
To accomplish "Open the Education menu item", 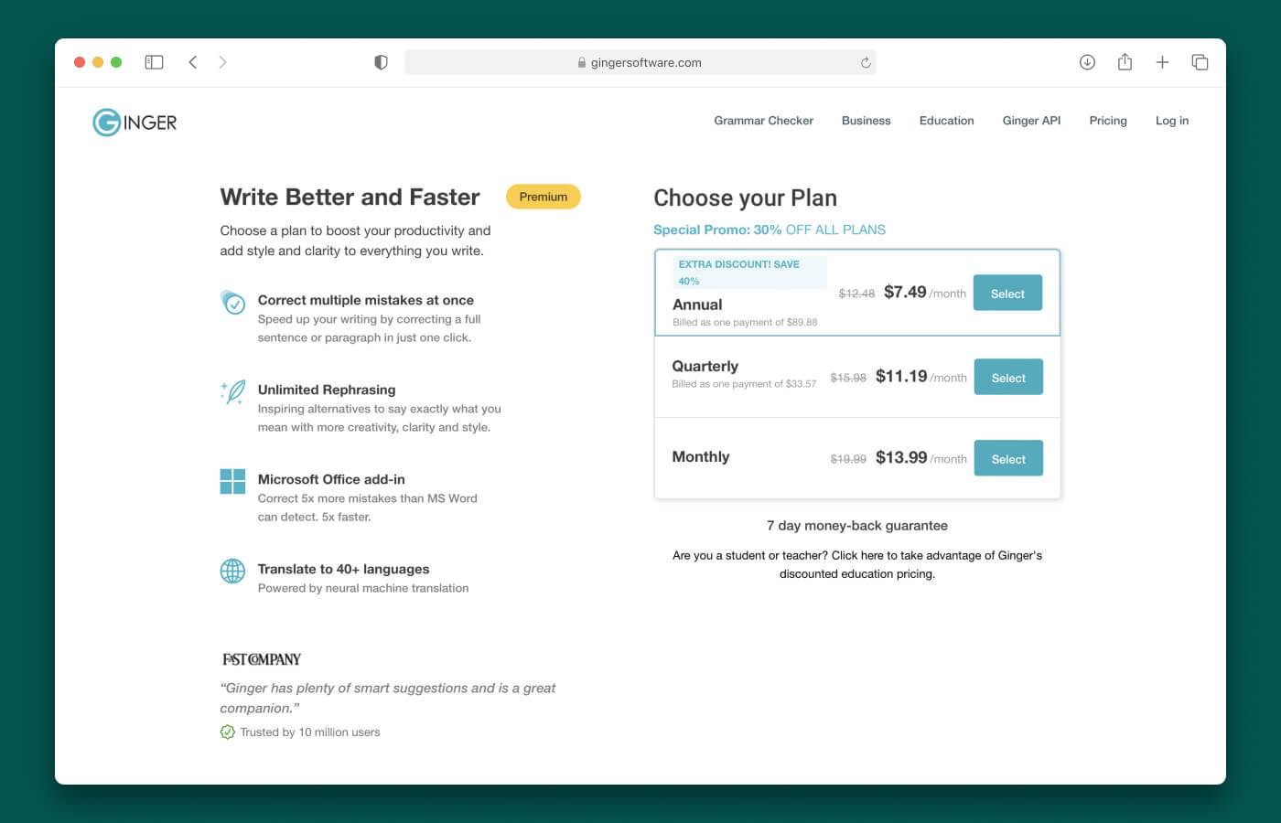I will coord(946,120).
